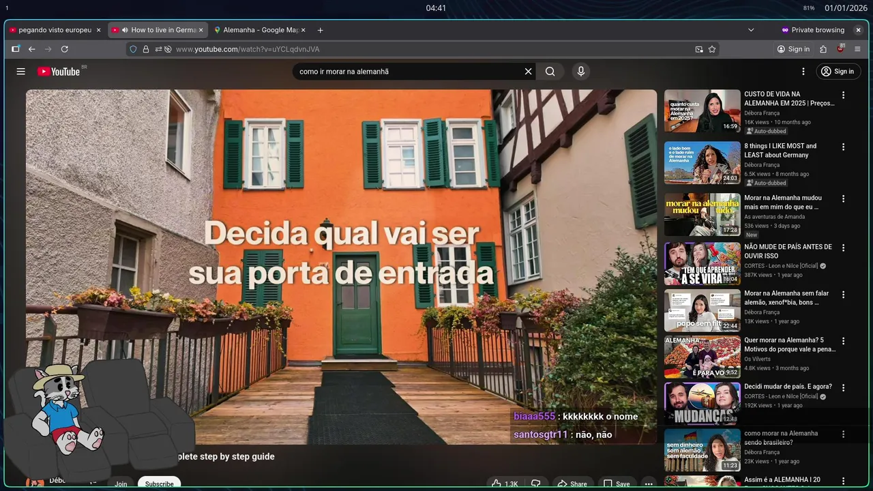Switch to 'Alemanha - Google Maps' tab
This screenshot has height=491, width=873.
click(260, 30)
